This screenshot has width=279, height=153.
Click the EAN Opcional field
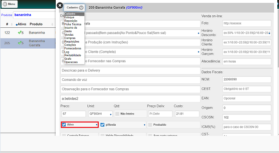pos(247,99)
